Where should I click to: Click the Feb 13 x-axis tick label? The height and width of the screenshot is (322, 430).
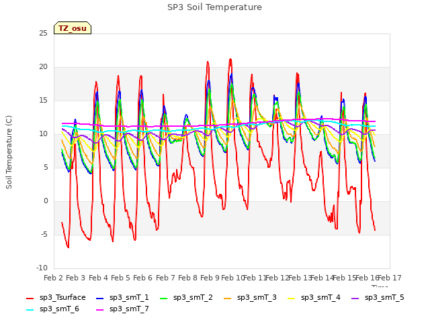tap(300, 278)
